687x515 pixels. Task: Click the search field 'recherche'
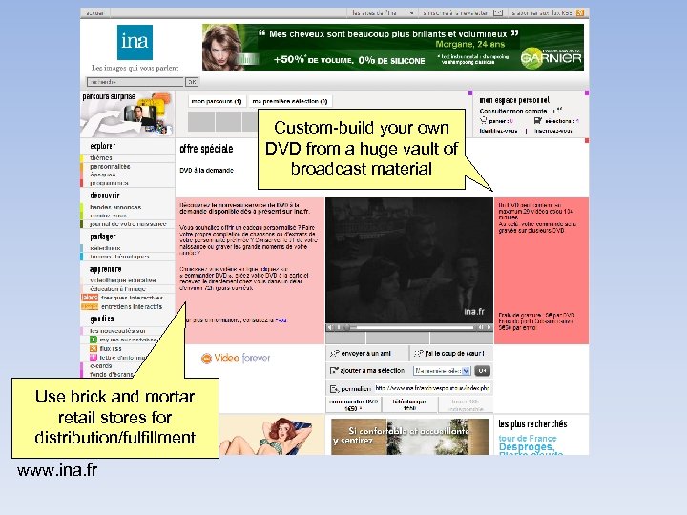tap(135, 82)
